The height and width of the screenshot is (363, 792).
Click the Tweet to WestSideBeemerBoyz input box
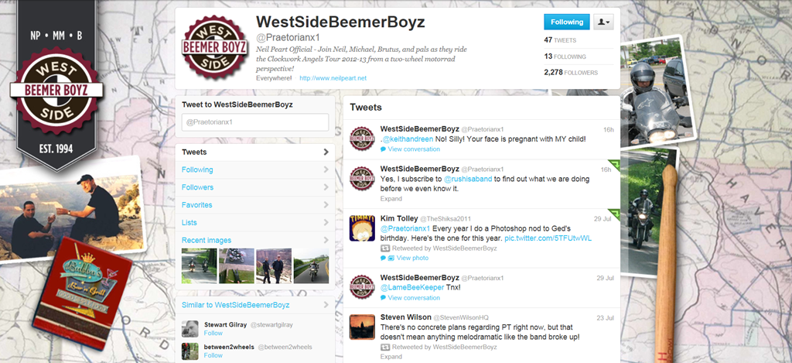tap(255, 122)
